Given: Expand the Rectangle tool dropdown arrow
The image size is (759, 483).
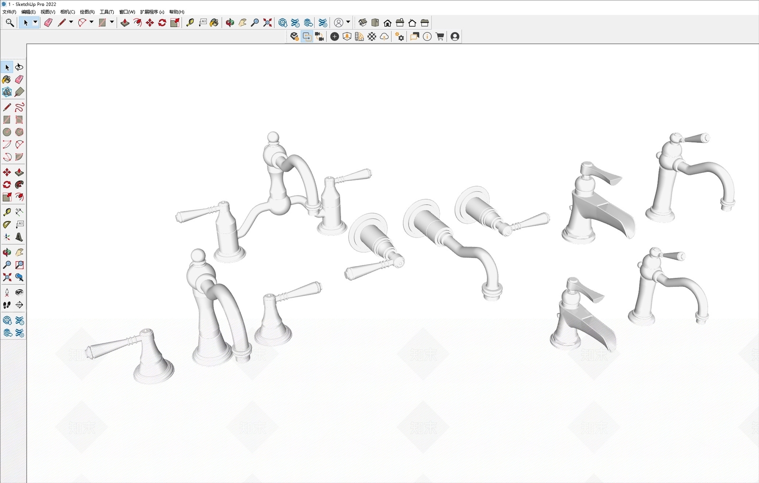Looking at the screenshot, I should point(112,22).
